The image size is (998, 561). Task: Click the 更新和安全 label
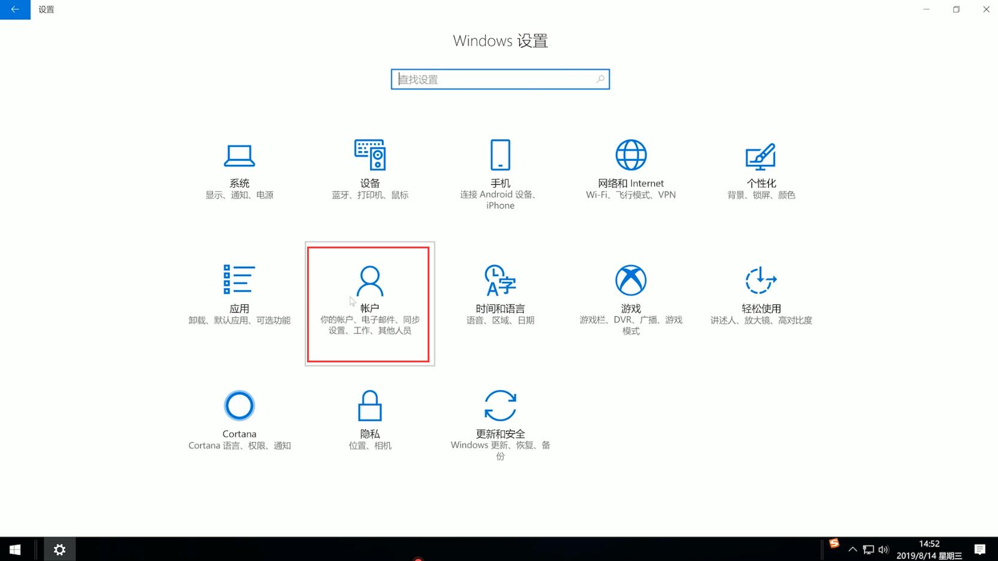tap(500, 434)
